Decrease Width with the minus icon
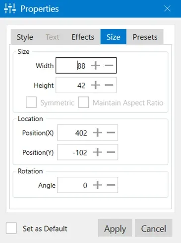 click(x=109, y=65)
